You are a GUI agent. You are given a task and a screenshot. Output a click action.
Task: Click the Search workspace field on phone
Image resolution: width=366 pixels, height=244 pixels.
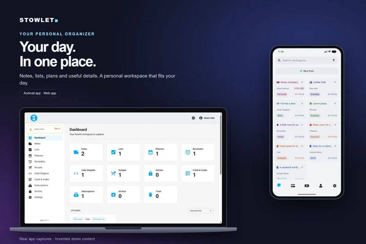306,61
